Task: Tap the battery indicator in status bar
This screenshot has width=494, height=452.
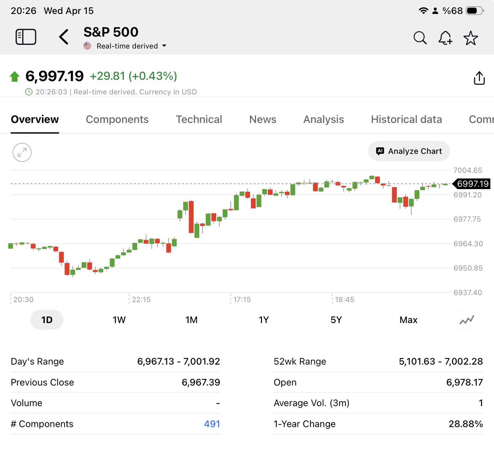Action: pos(474,11)
